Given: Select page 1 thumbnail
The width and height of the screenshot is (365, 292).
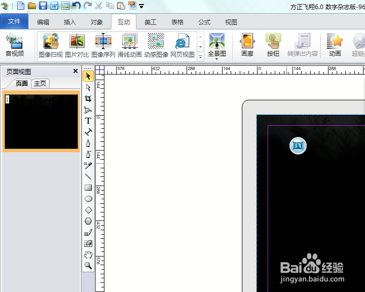Looking at the screenshot, I should coord(41,122).
